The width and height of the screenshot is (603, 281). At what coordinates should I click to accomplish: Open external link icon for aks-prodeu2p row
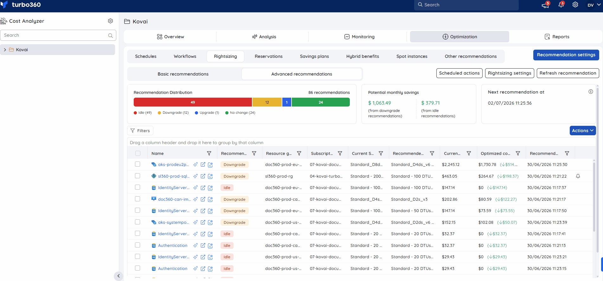[203, 164]
